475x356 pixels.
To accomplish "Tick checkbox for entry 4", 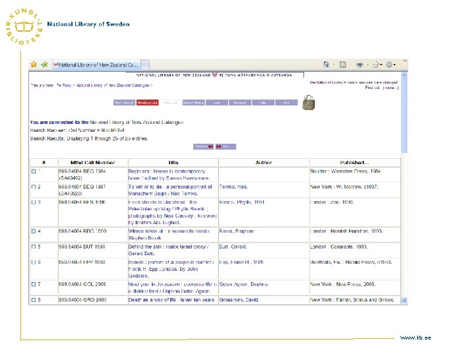I will tap(34, 231).
